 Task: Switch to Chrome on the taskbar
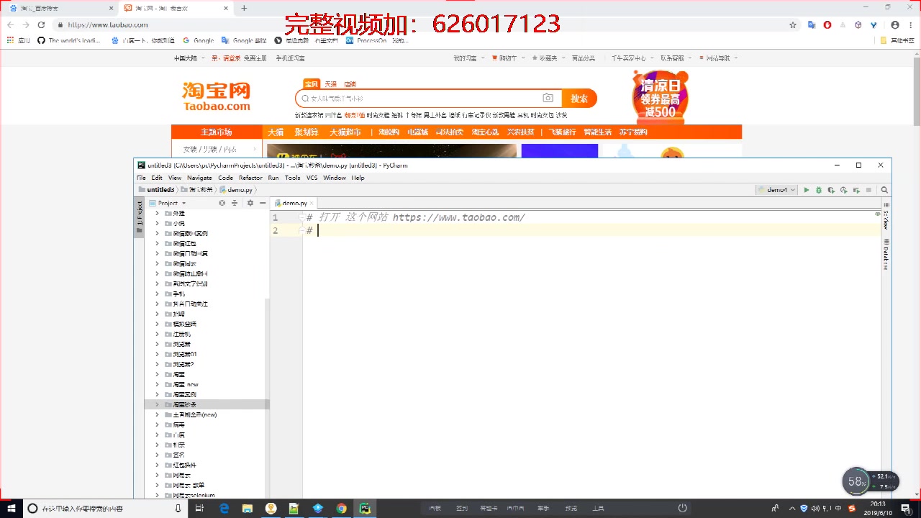coord(341,508)
